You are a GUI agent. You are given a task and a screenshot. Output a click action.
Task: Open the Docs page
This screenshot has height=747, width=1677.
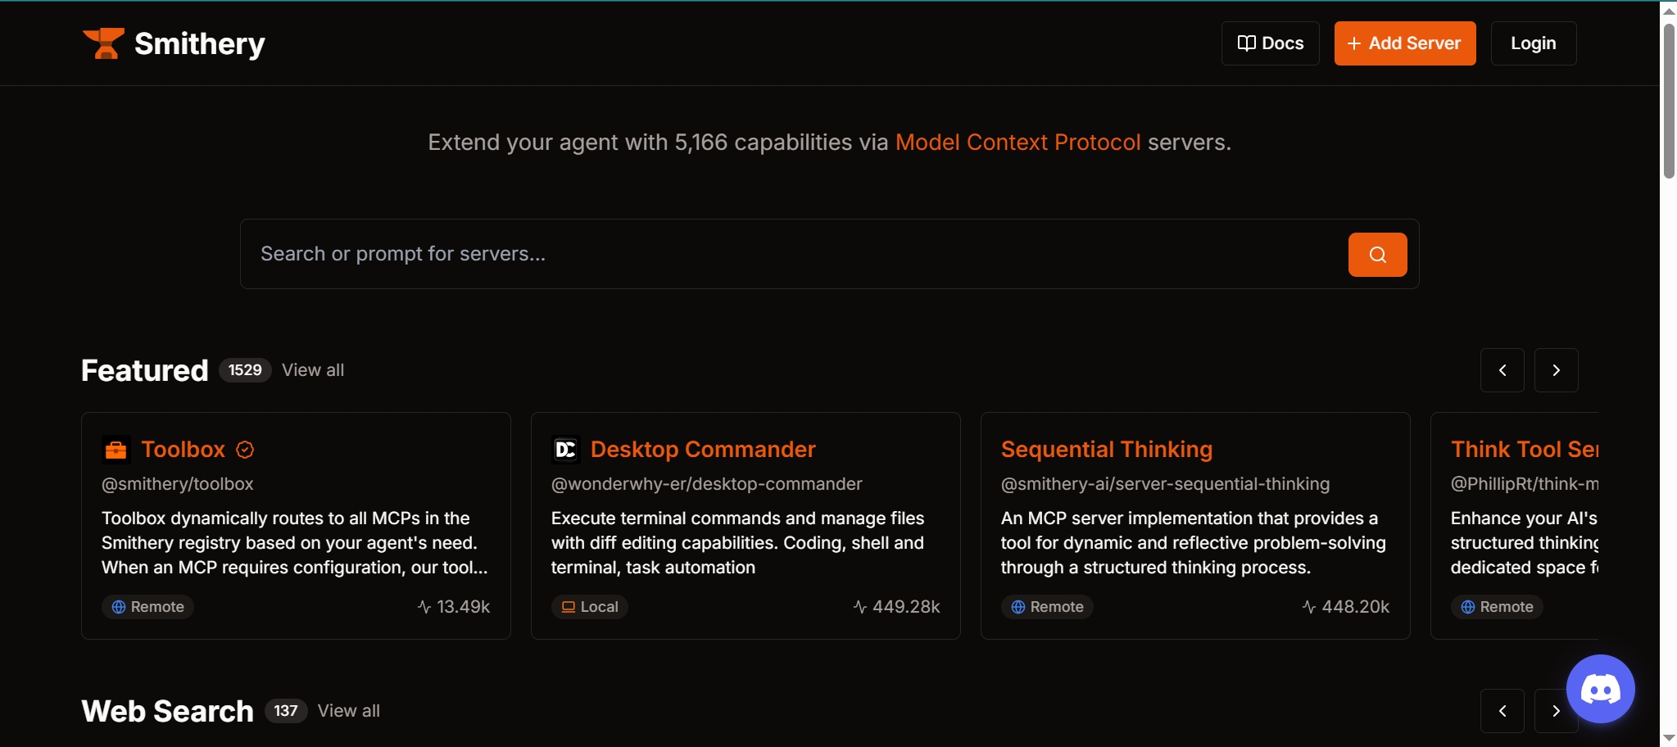[1270, 43]
